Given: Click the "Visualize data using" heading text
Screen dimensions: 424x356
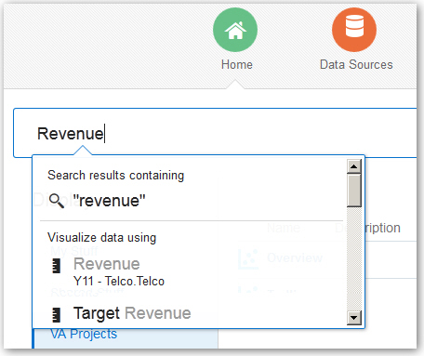Looking at the screenshot, I should 102,238.
